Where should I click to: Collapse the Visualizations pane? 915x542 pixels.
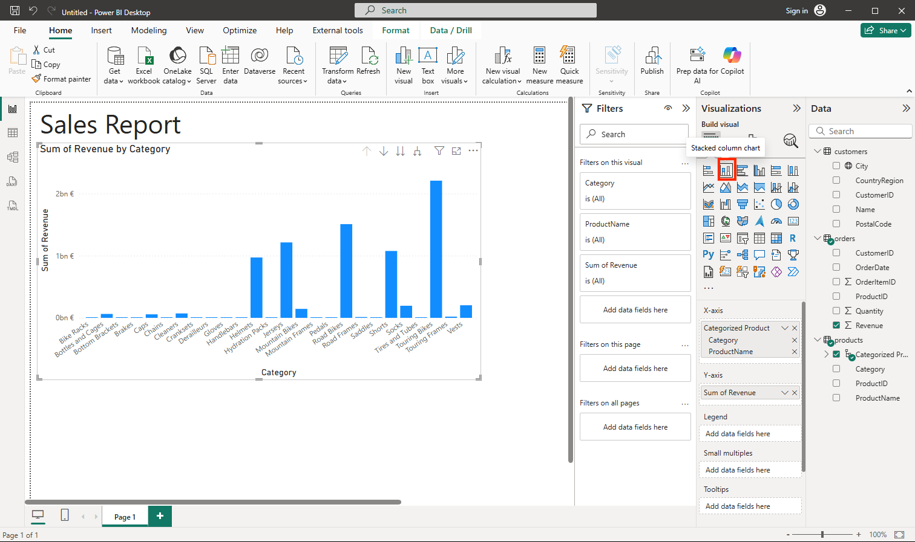point(796,108)
